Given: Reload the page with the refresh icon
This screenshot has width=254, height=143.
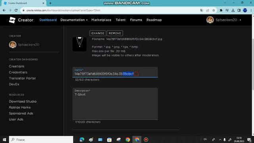Looking at the screenshot, I should pyautogui.click(x=16, y=10).
